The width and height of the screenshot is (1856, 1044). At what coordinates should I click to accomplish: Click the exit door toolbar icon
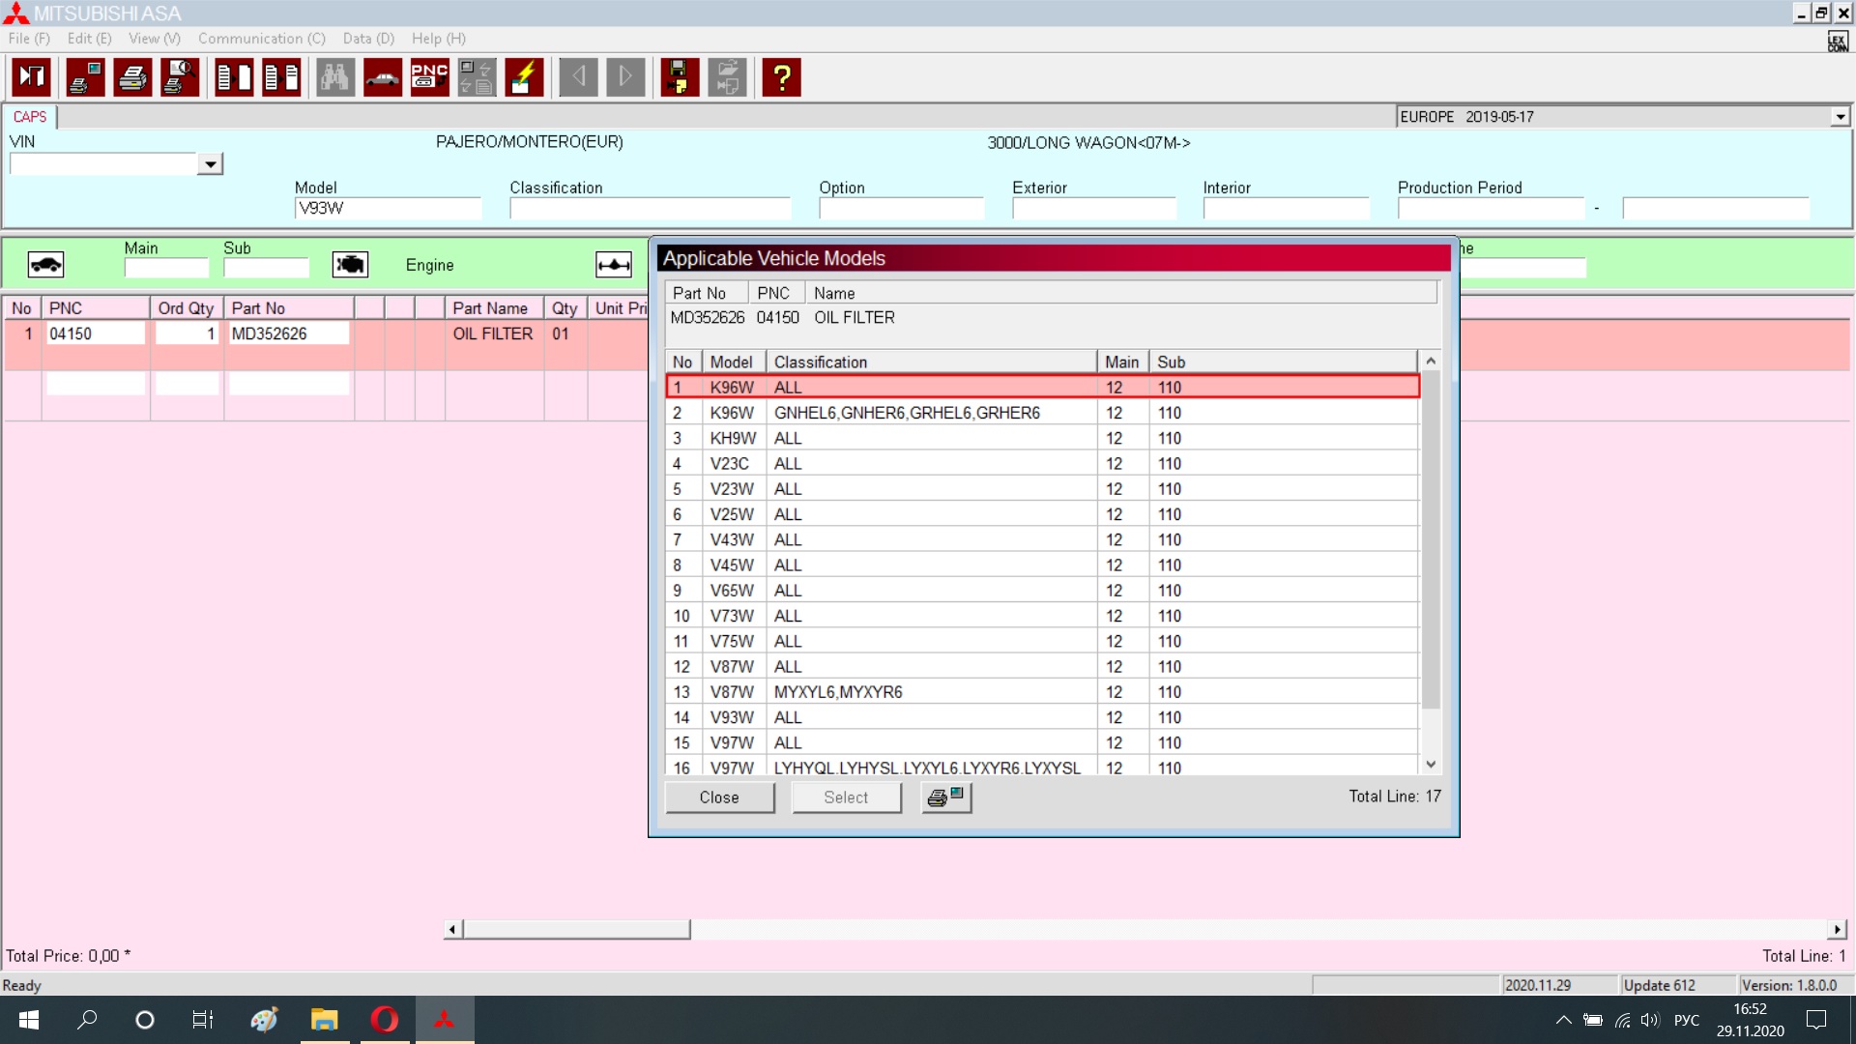[32, 77]
